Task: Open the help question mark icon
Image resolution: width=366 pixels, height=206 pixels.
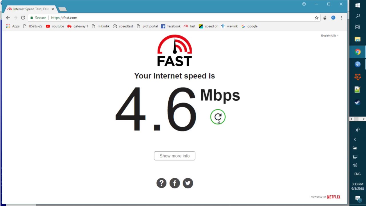Action: (161, 183)
